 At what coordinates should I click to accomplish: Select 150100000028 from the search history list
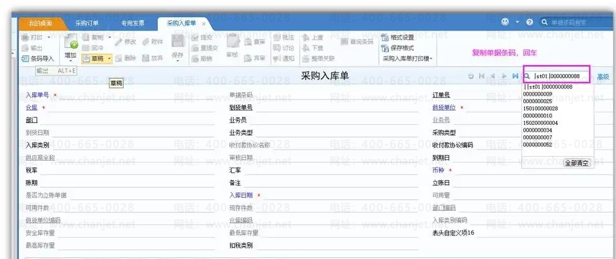tap(540, 108)
